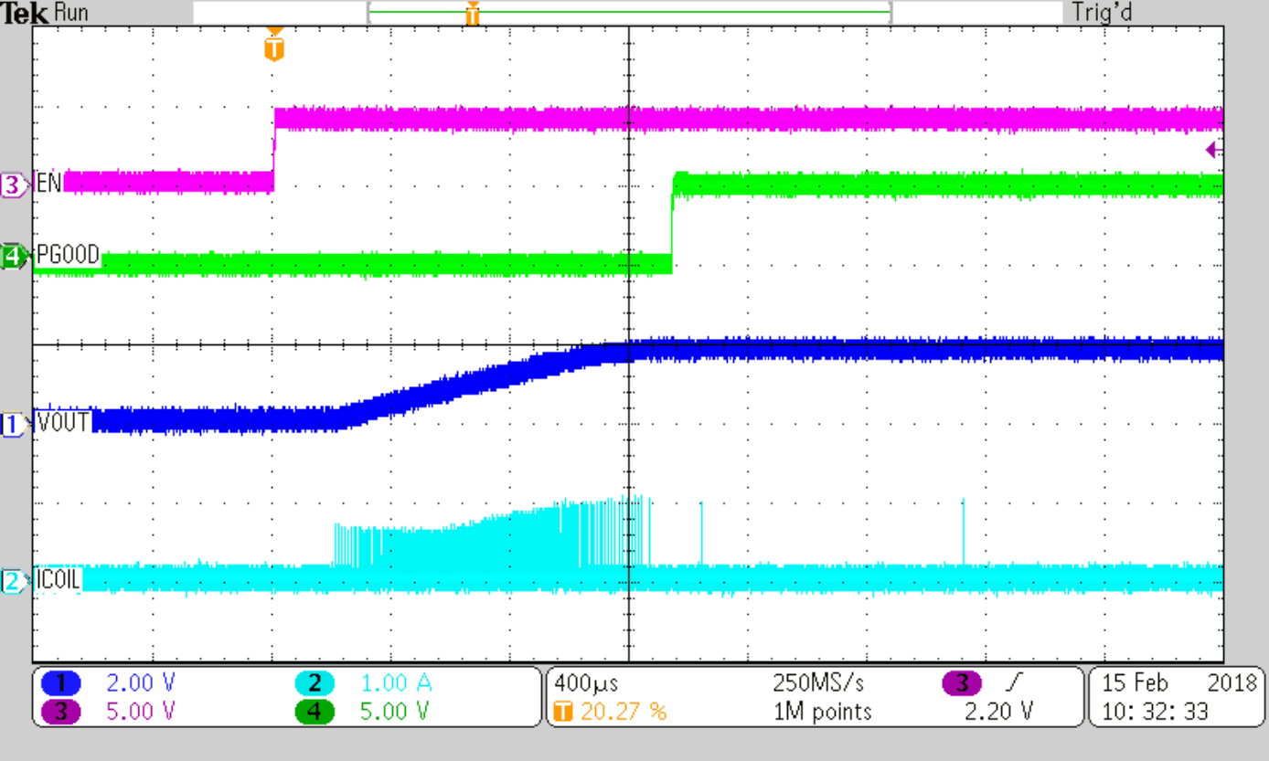Click the Channel 1 marker beside the VOUT trace
This screenshot has height=761, width=1269.
(x=11, y=422)
